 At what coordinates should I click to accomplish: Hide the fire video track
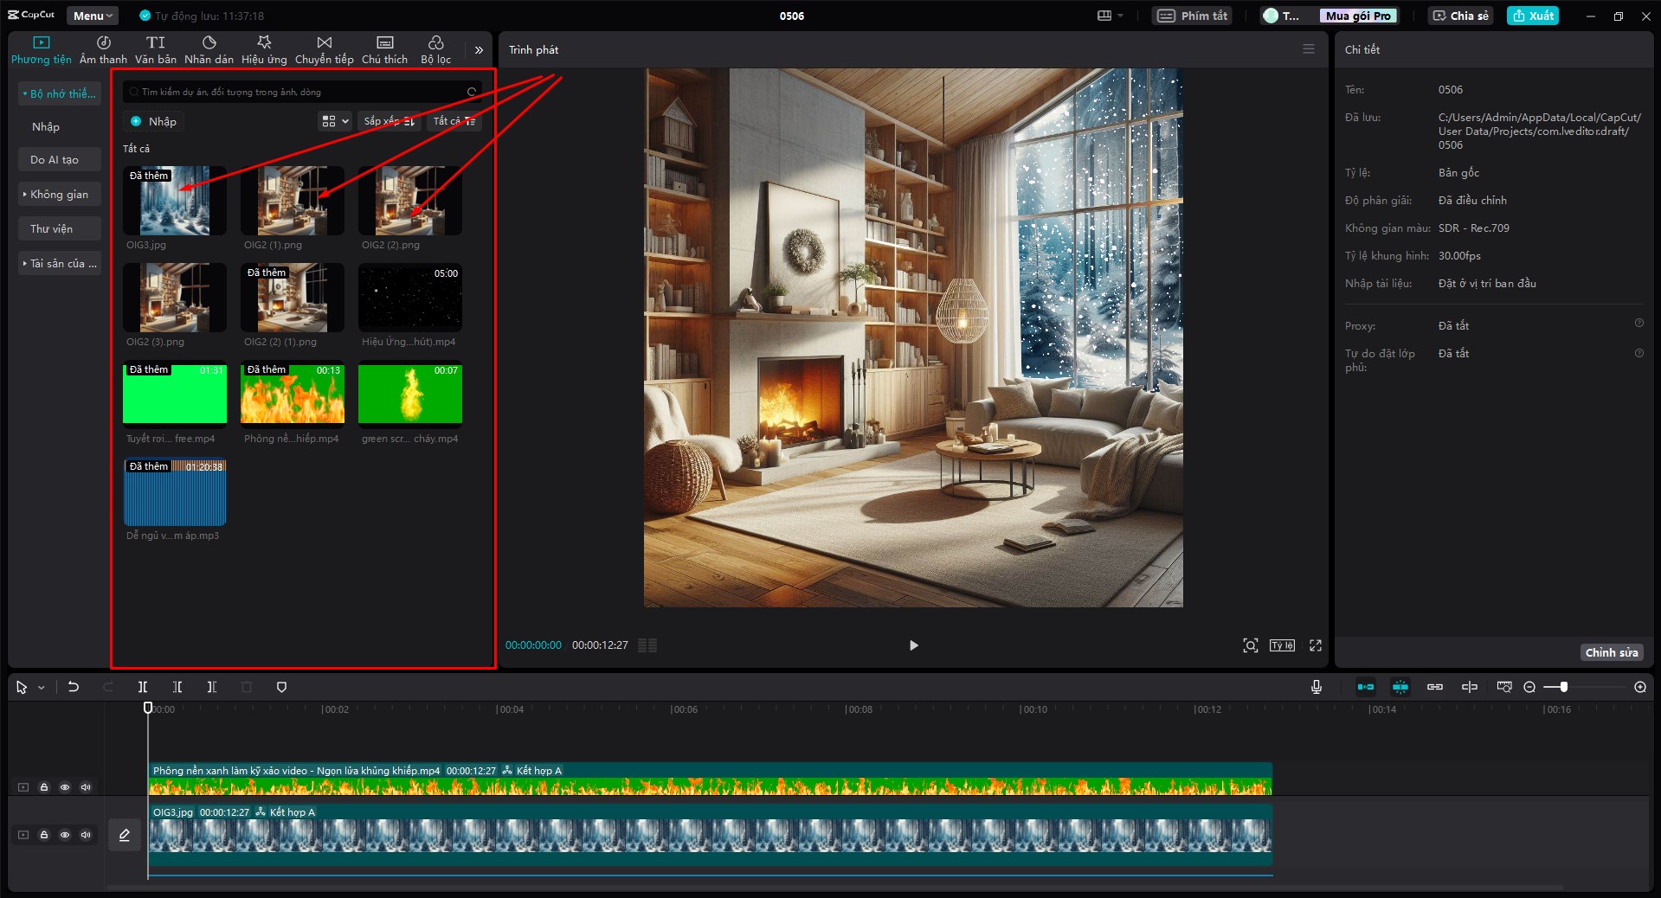click(x=65, y=787)
